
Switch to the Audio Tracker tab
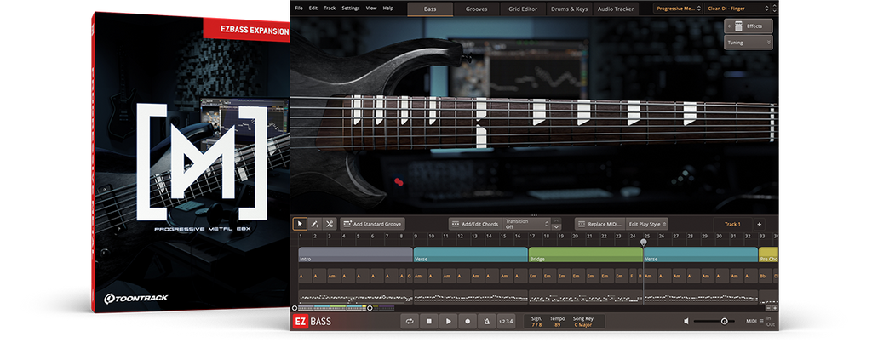616,9
